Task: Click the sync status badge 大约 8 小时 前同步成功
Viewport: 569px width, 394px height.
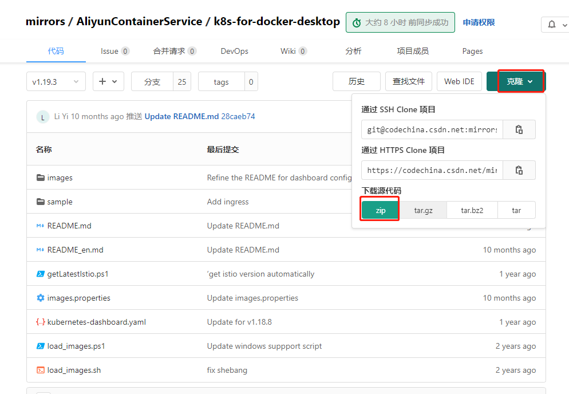Action: (400, 22)
